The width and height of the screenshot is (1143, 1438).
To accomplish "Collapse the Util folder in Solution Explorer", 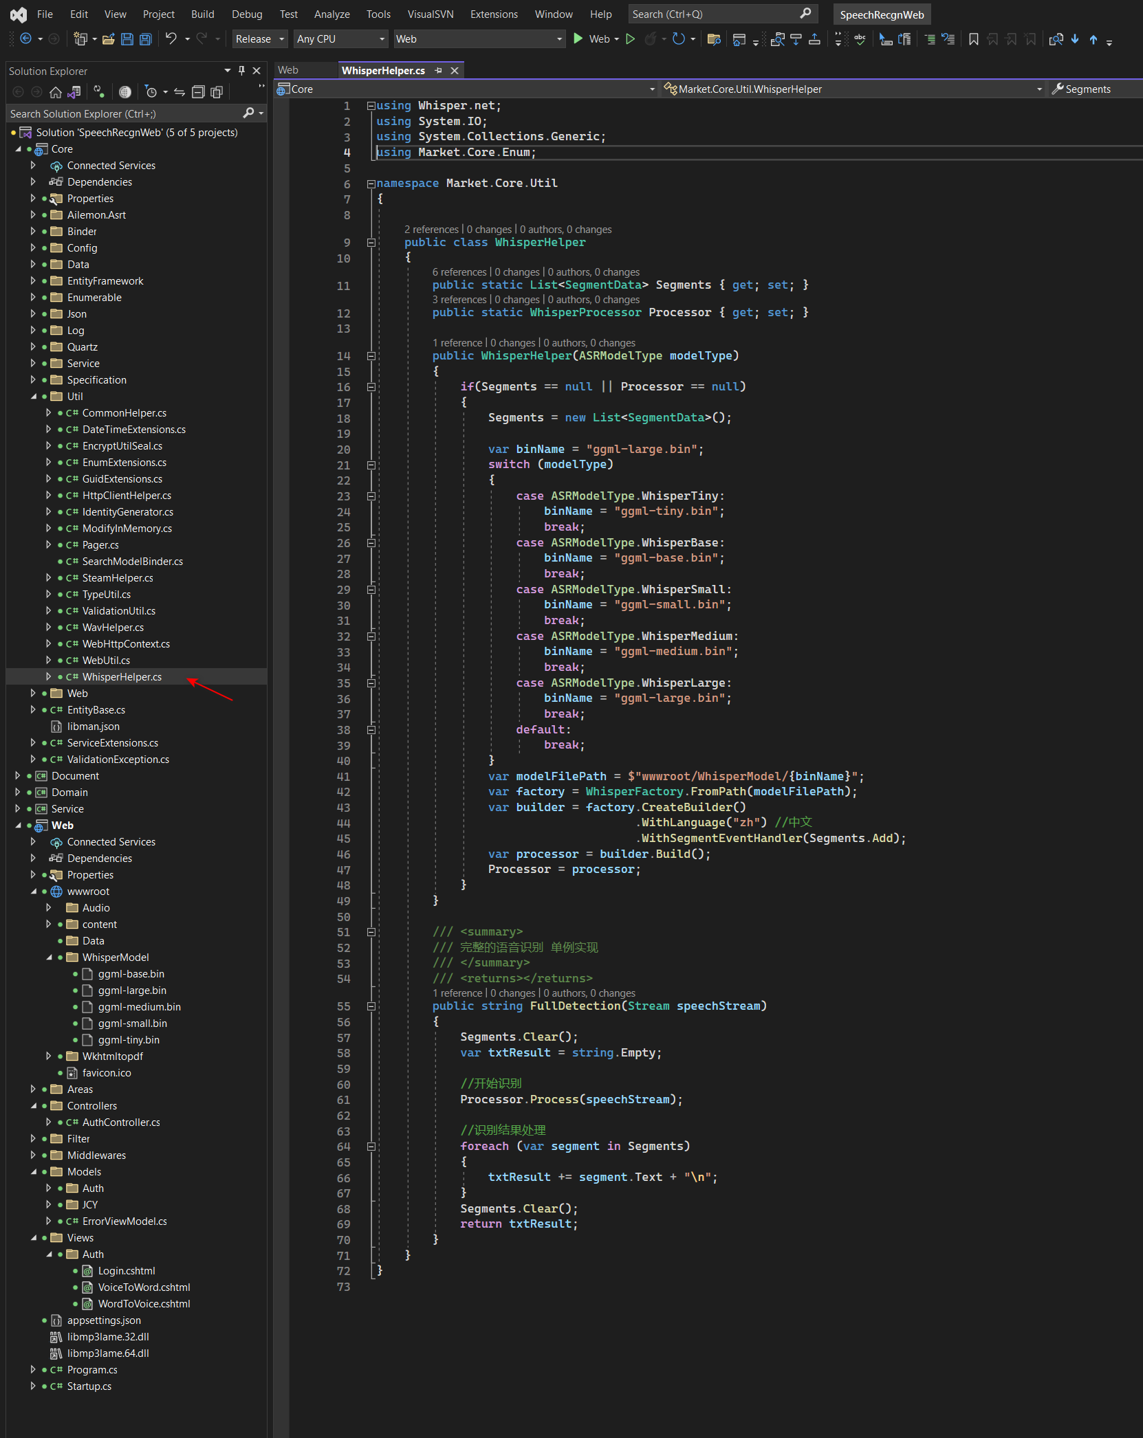I will coord(34,397).
